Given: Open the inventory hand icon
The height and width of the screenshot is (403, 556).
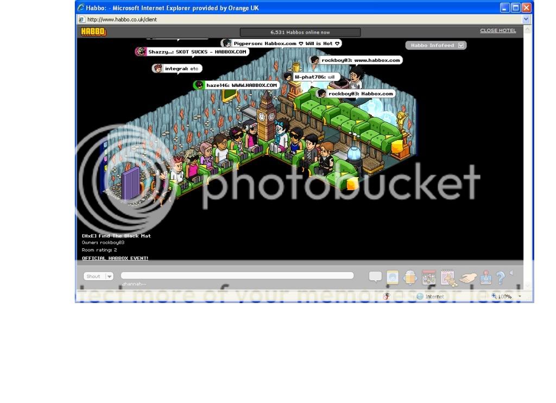Looking at the screenshot, I should (467, 278).
